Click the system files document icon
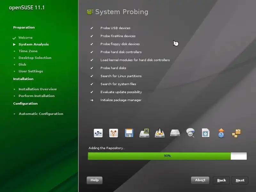 point(206,133)
